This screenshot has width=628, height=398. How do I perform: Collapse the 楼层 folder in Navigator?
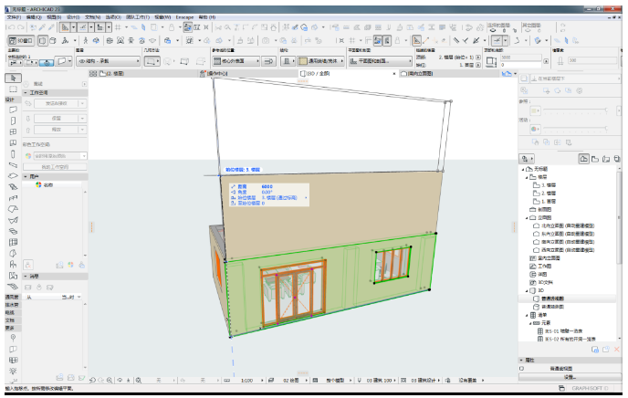(526, 178)
